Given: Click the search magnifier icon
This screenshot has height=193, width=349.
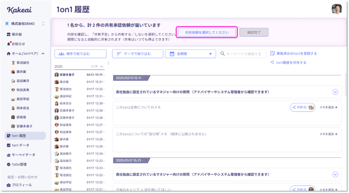Looking at the screenshot, I should coord(223,54).
